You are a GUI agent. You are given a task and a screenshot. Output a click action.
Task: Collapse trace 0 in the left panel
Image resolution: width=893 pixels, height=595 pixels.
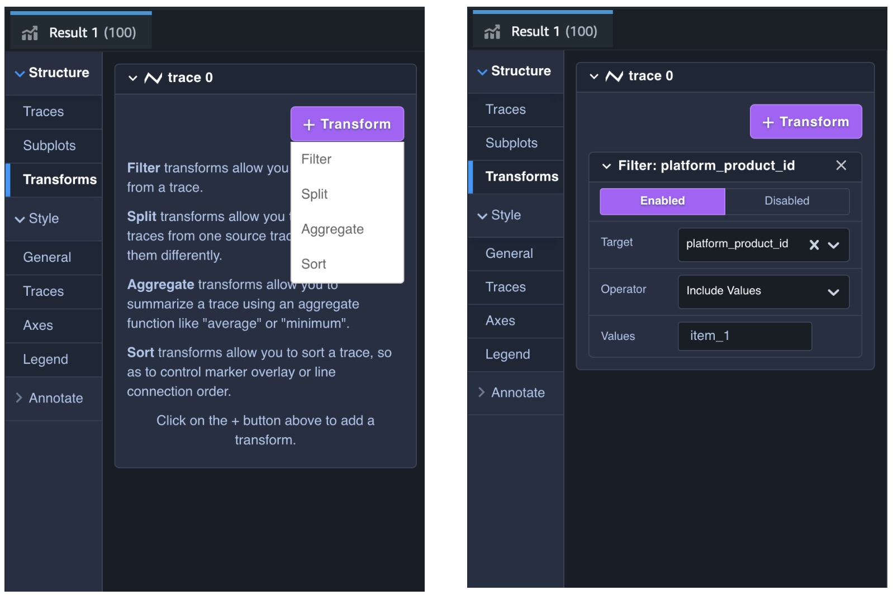(x=132, y=78)
